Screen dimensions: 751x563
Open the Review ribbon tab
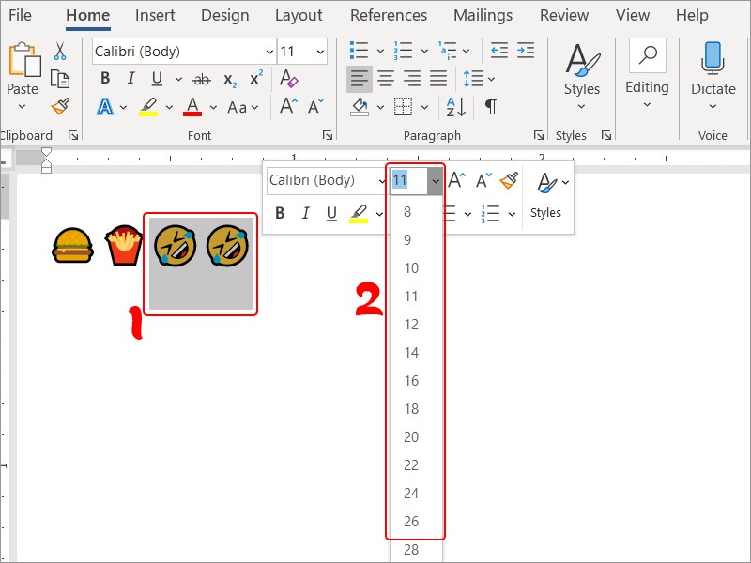tap(564, 15)
